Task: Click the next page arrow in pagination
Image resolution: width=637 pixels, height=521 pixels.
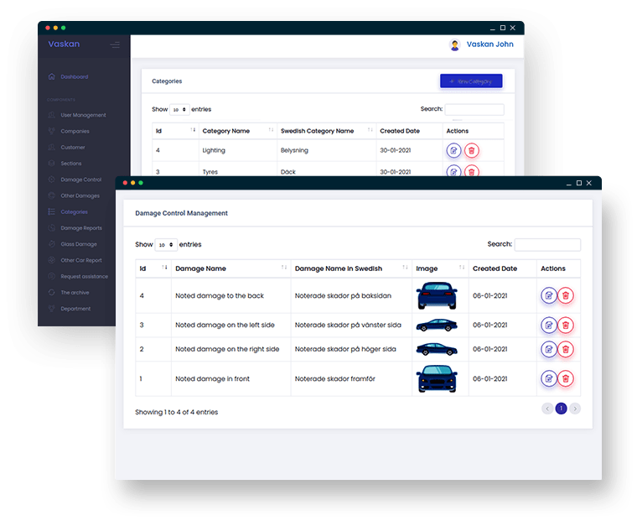Action: click(x=575, y=409)
